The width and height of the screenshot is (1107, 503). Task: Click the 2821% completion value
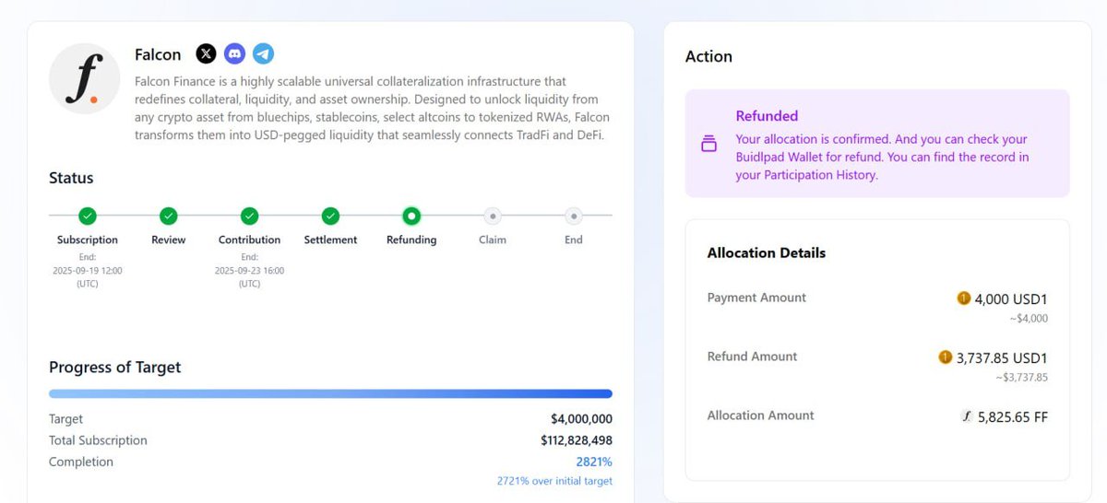click(x=594, y=462)
